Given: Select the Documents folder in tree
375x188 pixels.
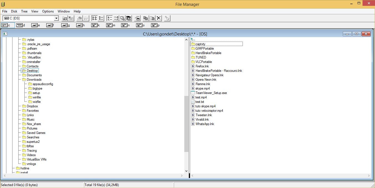Looking at the screenshot, I should tap(34, 75).
